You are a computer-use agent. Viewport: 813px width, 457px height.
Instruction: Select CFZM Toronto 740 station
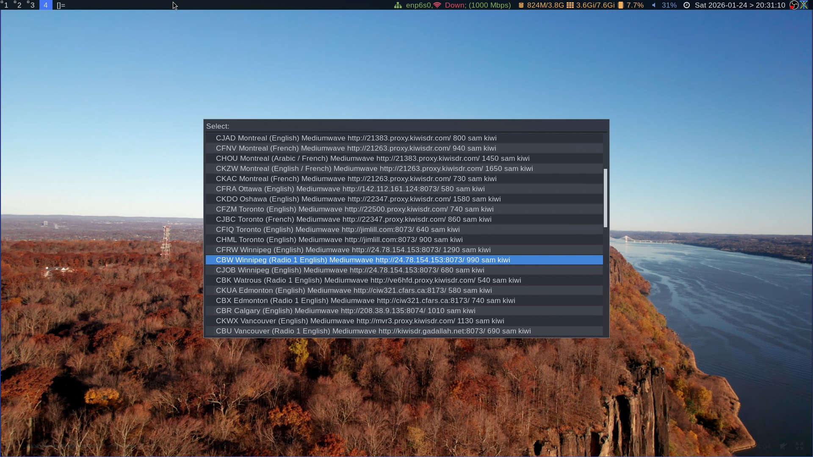click(404, 209)
